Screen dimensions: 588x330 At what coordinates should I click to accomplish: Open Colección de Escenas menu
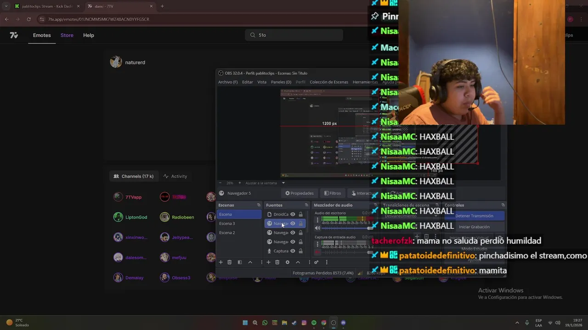[x=329, y=82]
